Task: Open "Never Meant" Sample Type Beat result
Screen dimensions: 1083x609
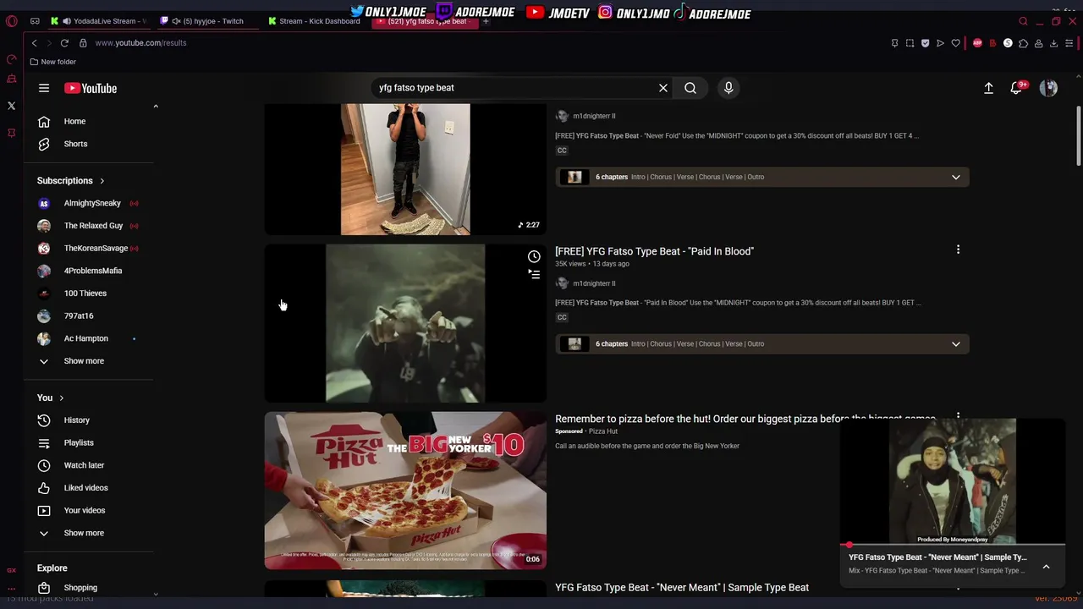Action: tap(682, 587)
